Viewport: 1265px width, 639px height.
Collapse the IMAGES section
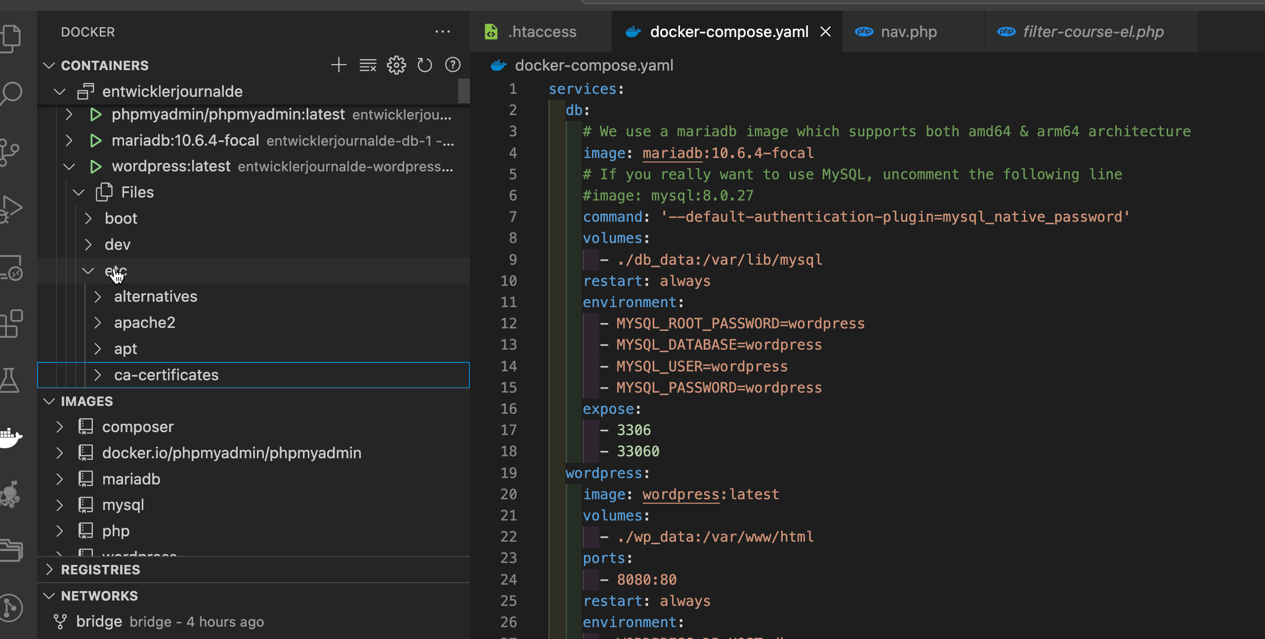(49, 401)
